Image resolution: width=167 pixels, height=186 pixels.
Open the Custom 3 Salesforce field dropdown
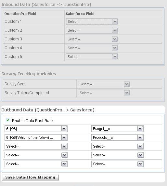click(92, 39)
